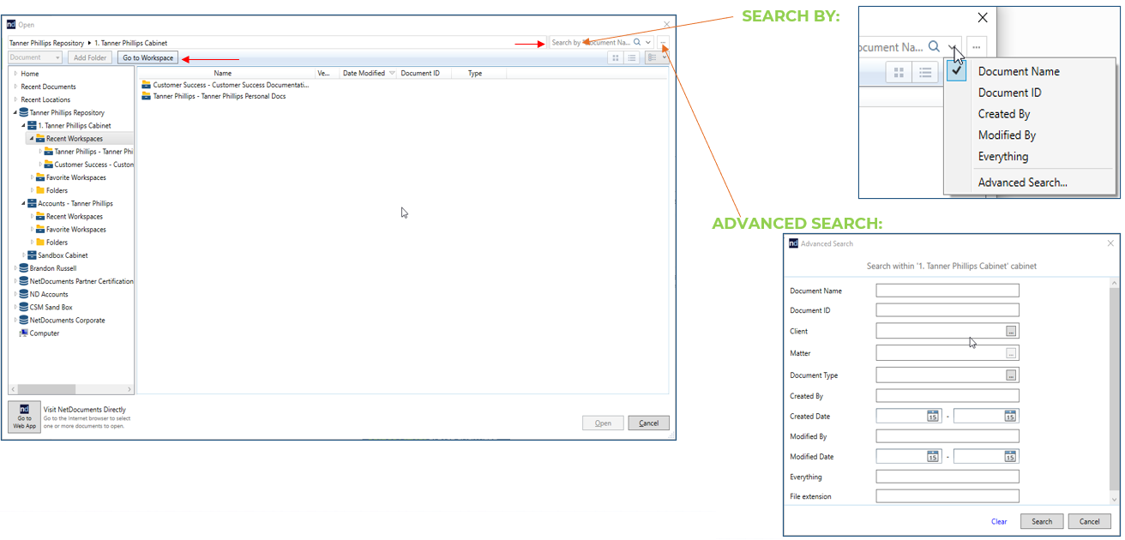Click the Clear link in Advanced Search

tap(999, 521)
